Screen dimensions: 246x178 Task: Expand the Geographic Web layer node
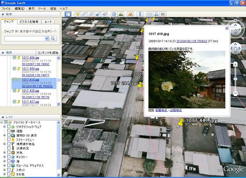tap(4, 127)
